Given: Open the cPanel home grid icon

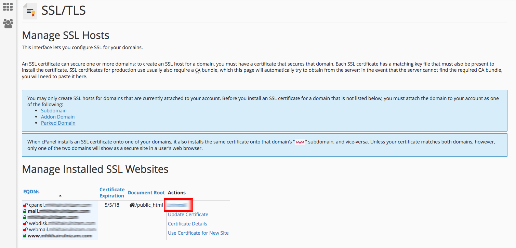Looking at the screenshot, I should (x=8, y=7).
